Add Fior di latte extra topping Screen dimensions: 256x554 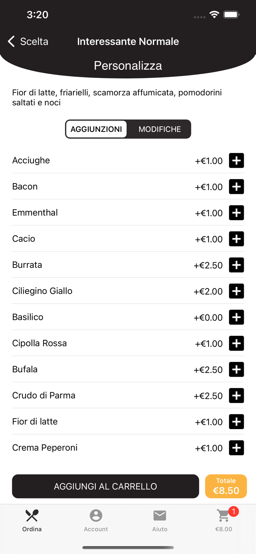click(x=236, y=421)
